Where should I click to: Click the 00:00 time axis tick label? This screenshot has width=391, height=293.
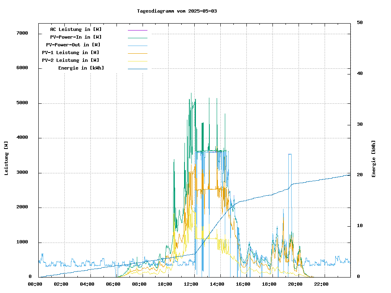click(x=35, y=284)
